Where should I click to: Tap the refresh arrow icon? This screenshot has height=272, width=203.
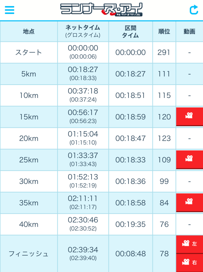tap(194, 10)
